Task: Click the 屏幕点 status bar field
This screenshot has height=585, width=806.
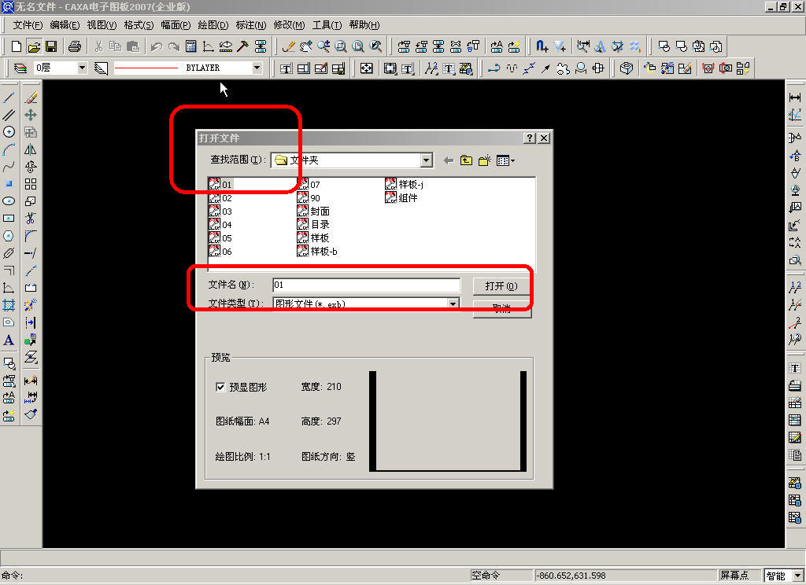Action: point(739,576)
